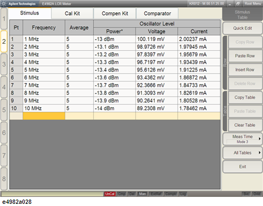Select table number 8 side tab
The width and height of the screenshot is (263, 206).
(x=4, y=179)
